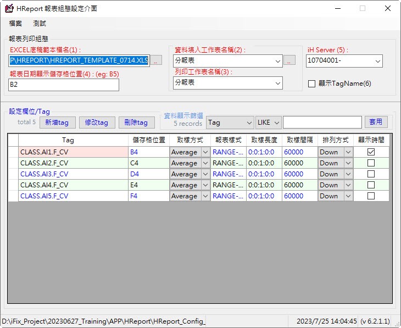Check the 顯示時間 box for CLASS.AI3.F_CV

[371, 174]
